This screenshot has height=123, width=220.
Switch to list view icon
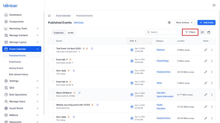tap(202, 32)
